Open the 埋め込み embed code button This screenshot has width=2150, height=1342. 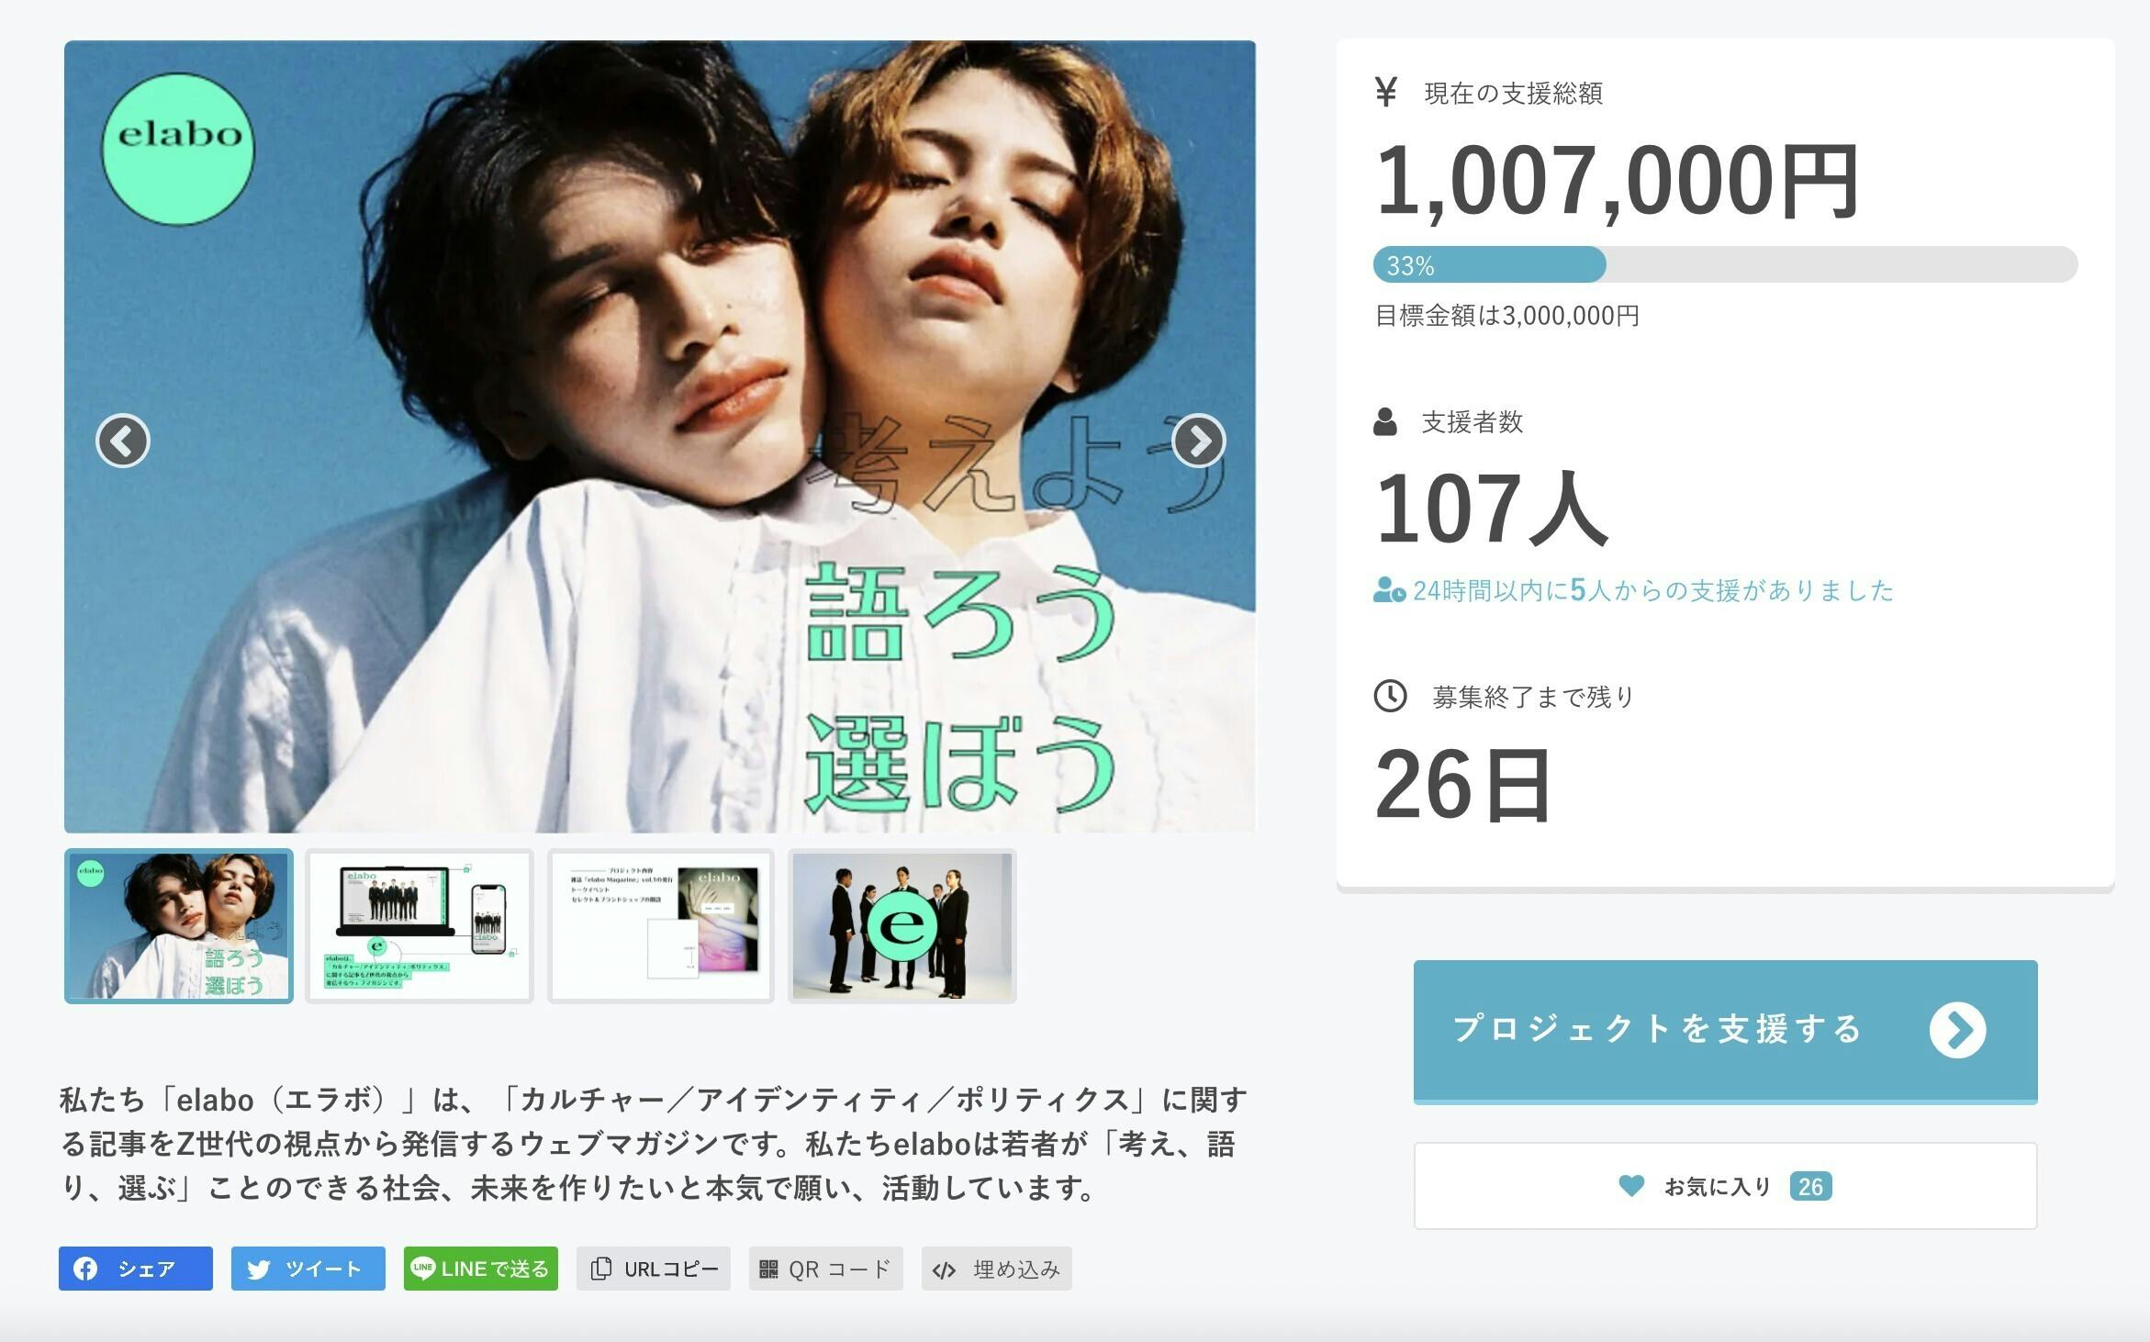click(x=997, y=1269)
